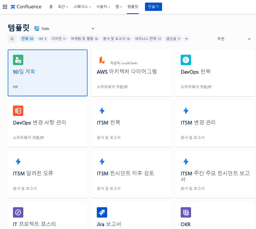Click the ITSM 인시던트 이후 검토 lightning icon

[x=102, y=162]
